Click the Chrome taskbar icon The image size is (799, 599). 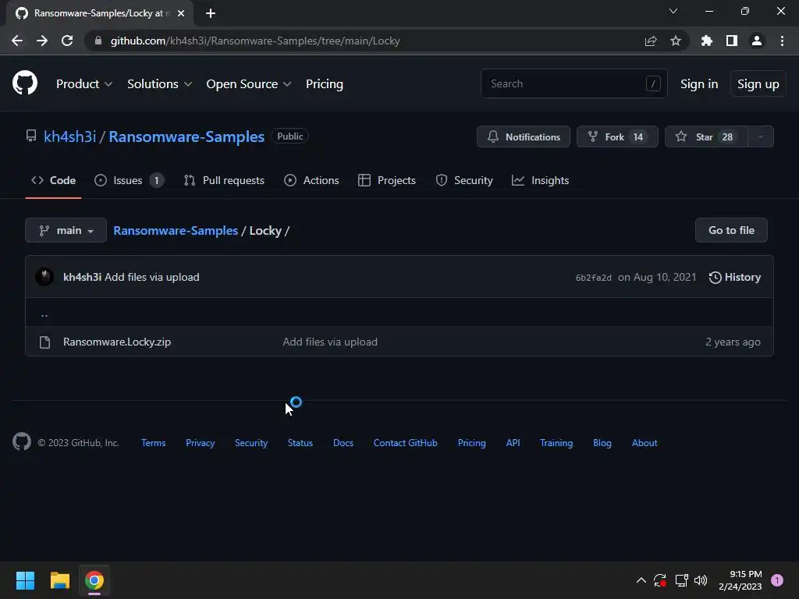[94, 580]
